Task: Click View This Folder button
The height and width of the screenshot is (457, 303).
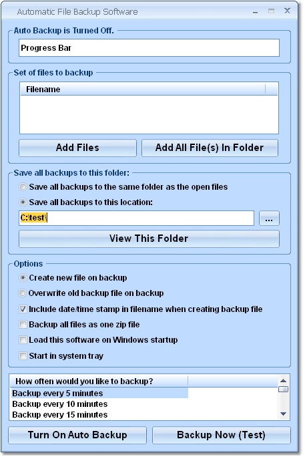Action: tap(149, 239)
